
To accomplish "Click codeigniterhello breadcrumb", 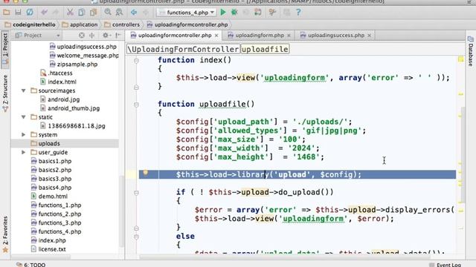I will coord(30,24).
